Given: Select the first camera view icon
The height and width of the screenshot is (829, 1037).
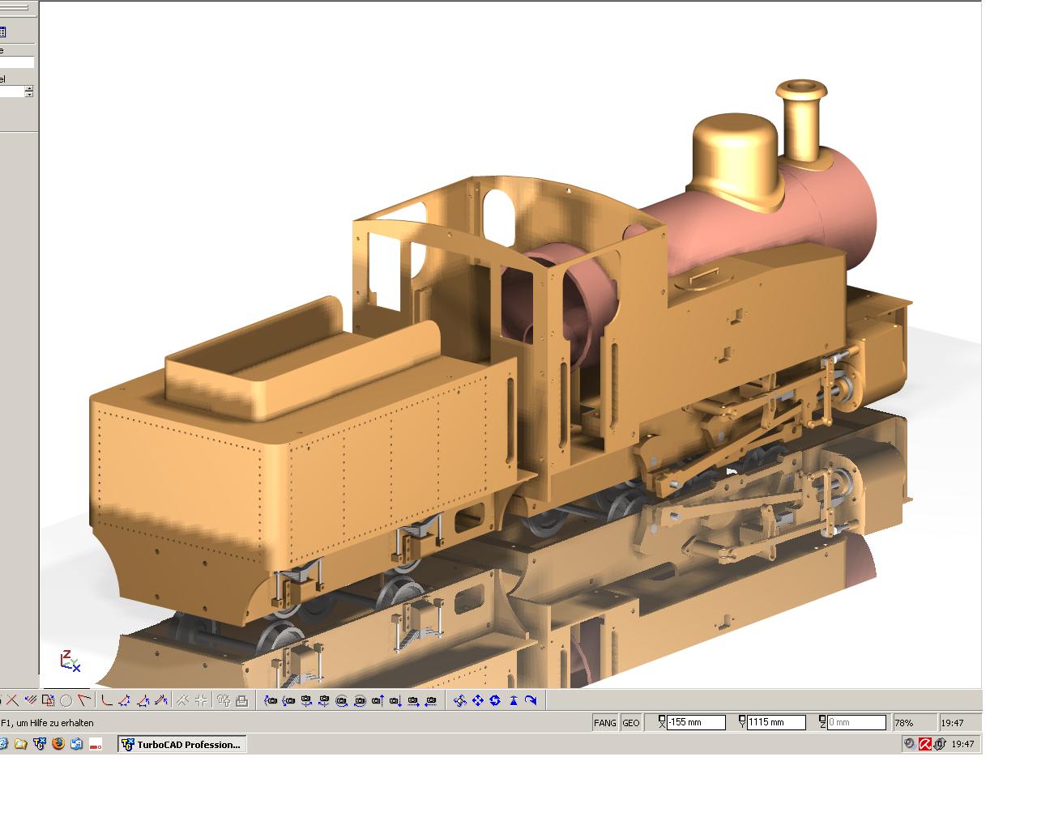Looking at the screenshot, I should [271, 700].
